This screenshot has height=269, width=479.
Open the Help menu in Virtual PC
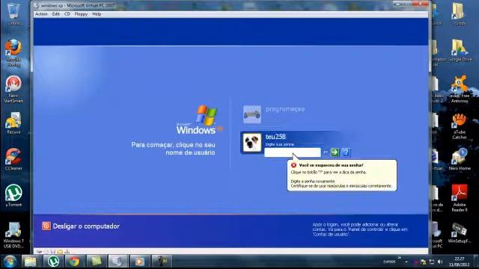pos(97,14)
